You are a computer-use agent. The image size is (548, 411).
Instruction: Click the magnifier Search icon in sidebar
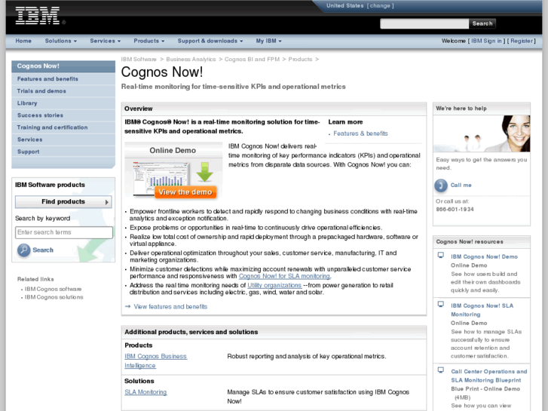(24, 250)
